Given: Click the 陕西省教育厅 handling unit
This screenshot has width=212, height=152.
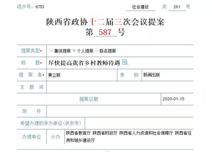Looking at the screenshot, I should pyautogui.click(x=78, y=133).
